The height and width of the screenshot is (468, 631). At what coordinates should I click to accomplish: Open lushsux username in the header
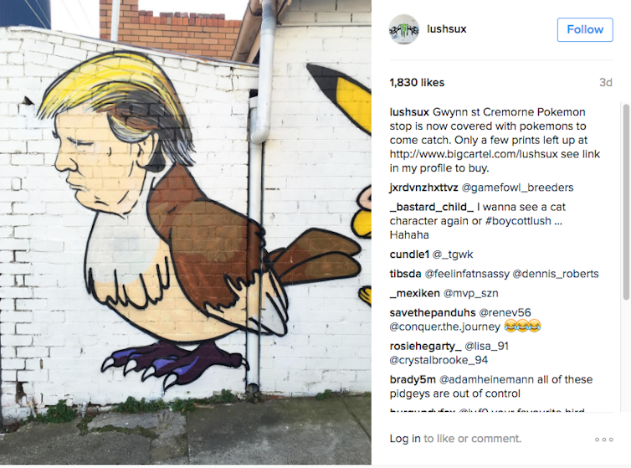[x=447, y=29]
